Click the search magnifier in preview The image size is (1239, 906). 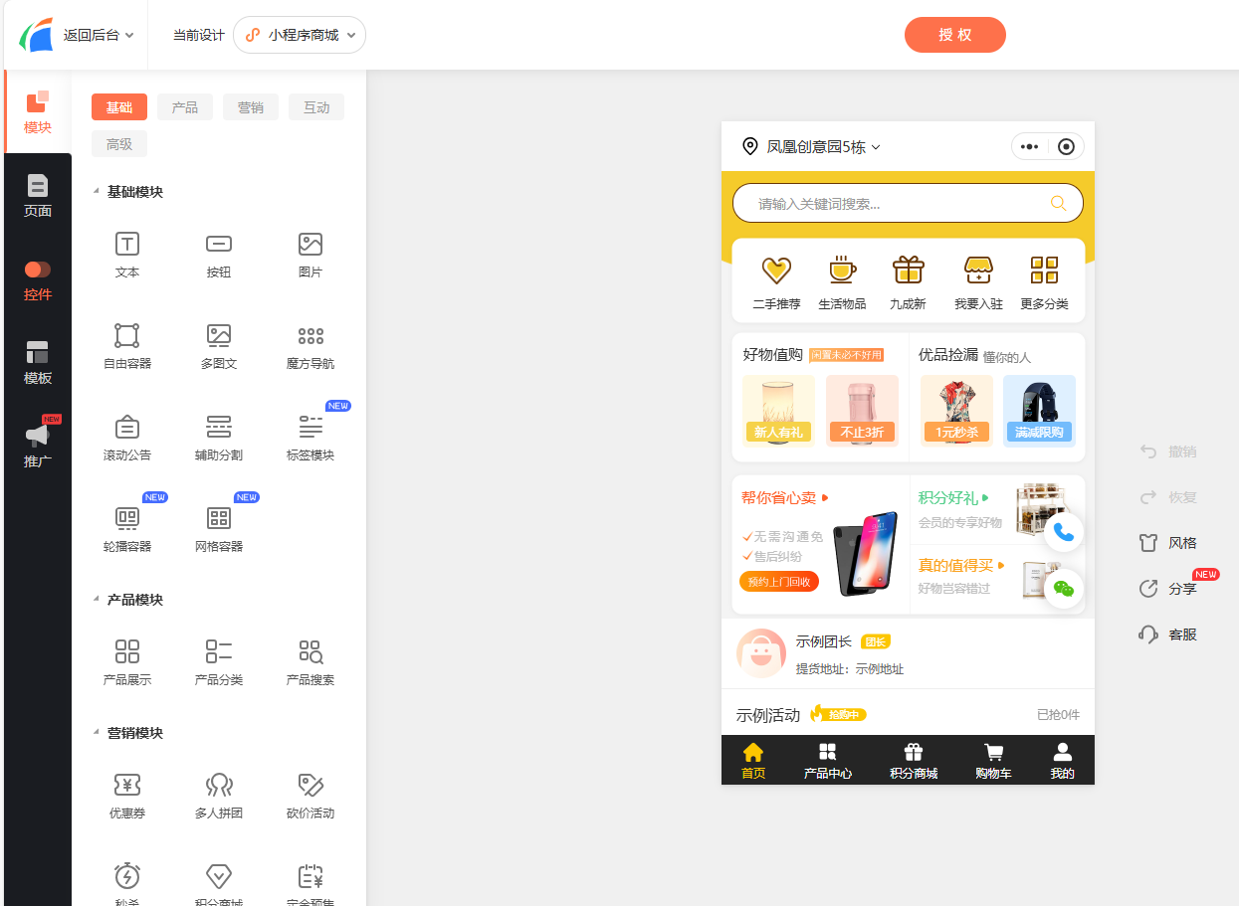pyautogui.click(x=1059, y=203)
